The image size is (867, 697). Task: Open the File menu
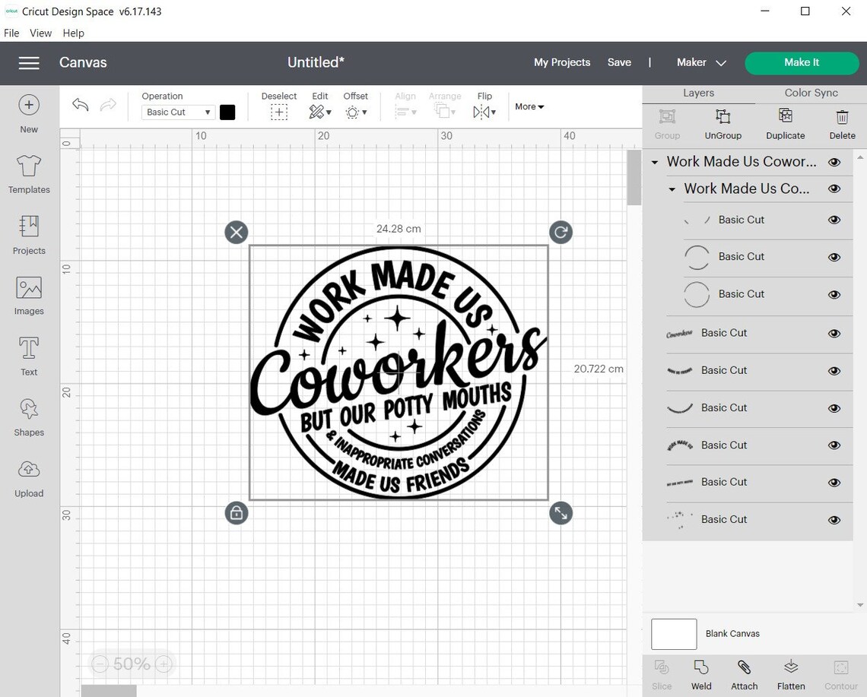click(11, 33)
